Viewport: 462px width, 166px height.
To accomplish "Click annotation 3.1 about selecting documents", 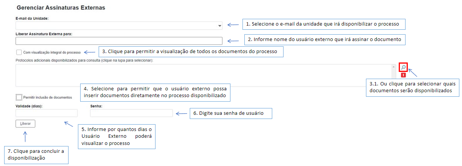I will [412, 87].
